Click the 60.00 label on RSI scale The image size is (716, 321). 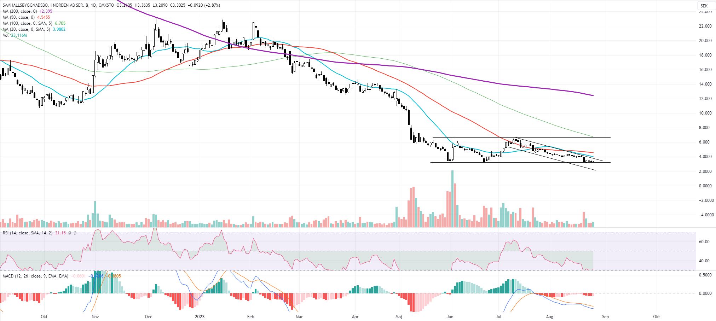click(704, 242)
